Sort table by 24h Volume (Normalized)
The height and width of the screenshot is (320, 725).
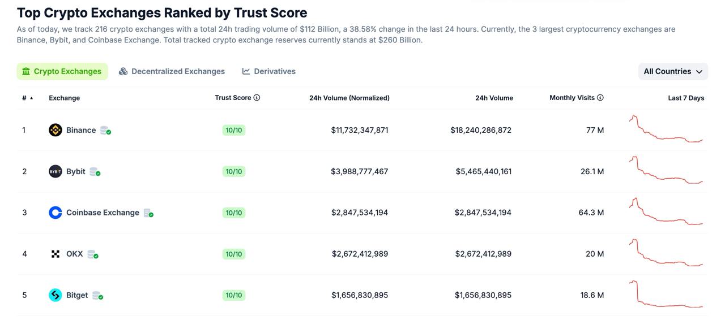pos(349,98)
